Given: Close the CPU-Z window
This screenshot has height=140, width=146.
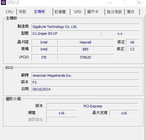Looking at the screenshot, I should (x=139, y=3).
